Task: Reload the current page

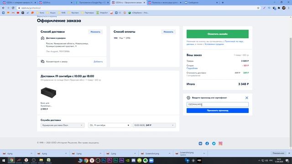Action: [13, 8]
